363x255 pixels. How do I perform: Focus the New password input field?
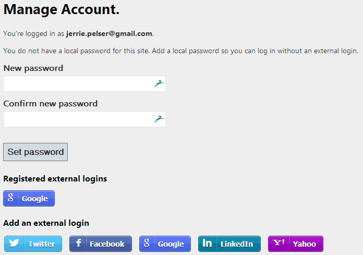tap(78, 83)
